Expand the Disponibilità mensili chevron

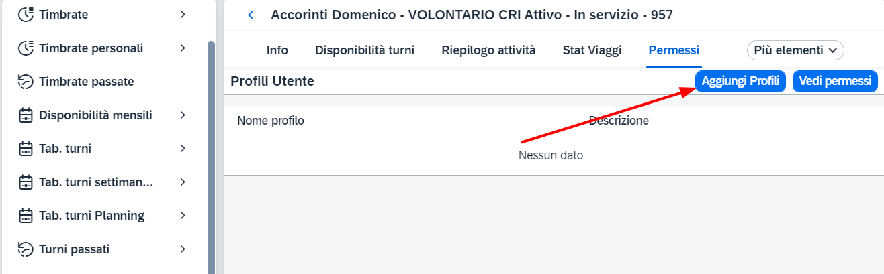click(x=183, y=115)
